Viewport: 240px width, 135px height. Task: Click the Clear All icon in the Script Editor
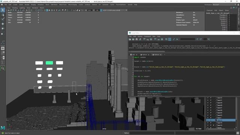coord(151,39)
